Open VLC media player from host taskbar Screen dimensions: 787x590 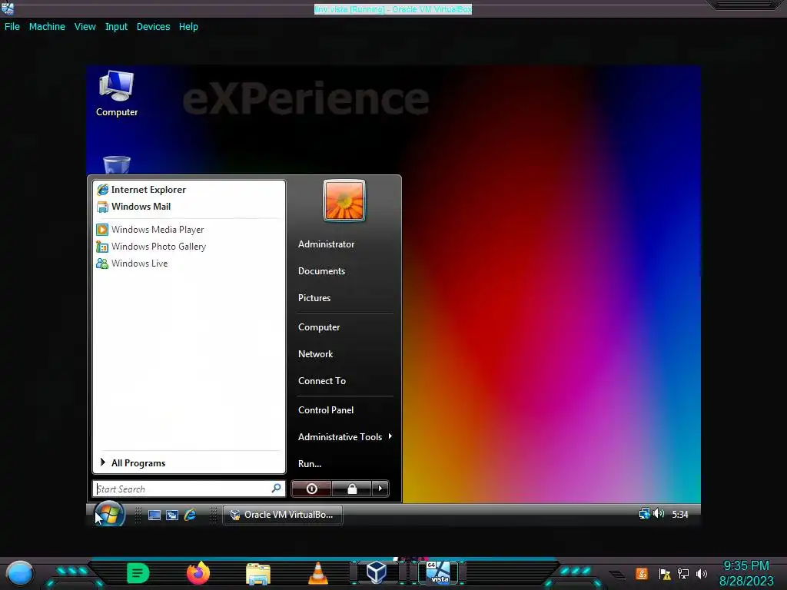click(317, 573)
